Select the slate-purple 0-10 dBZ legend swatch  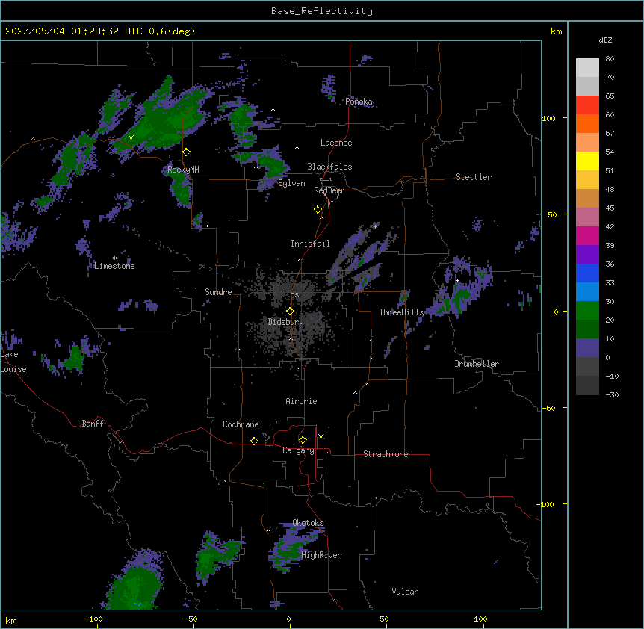pyautogui.click(x=587, y=348)
